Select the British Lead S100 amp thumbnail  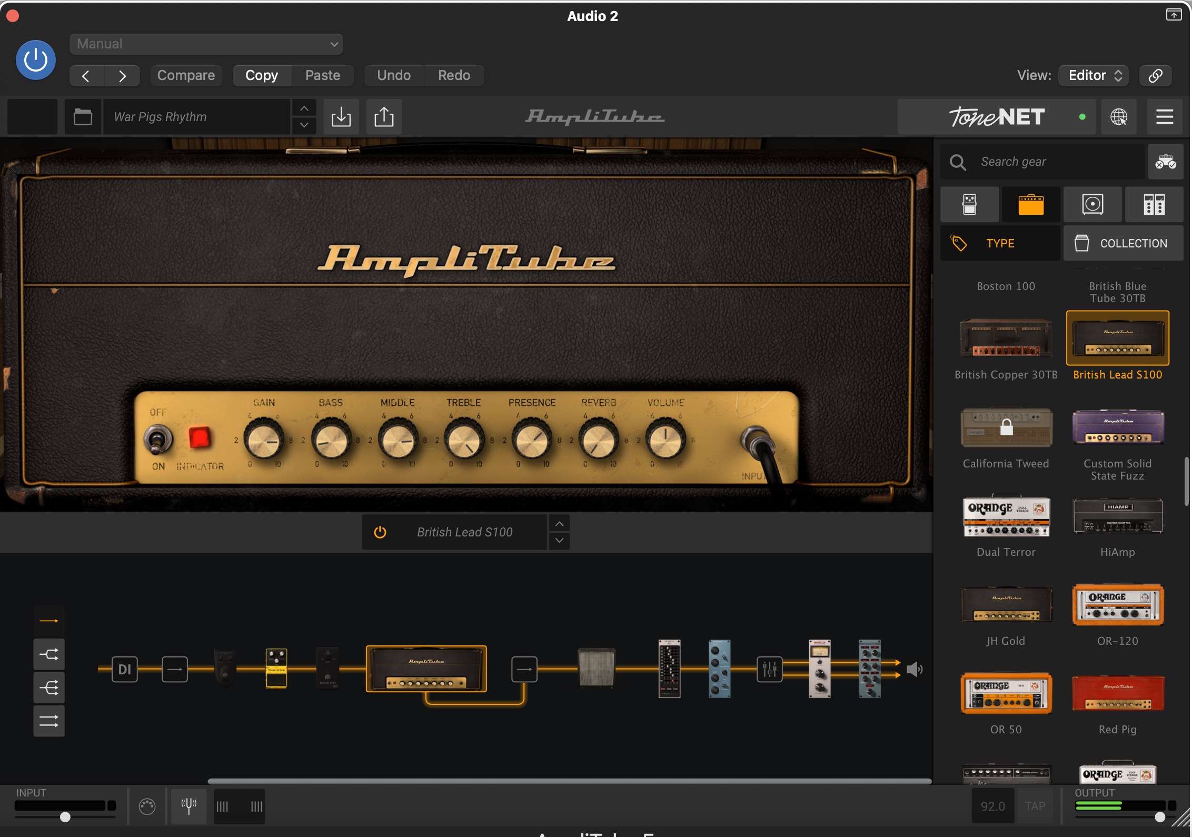pos(1118,338)
